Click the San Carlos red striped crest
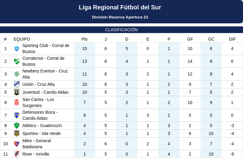 point(17,102)
